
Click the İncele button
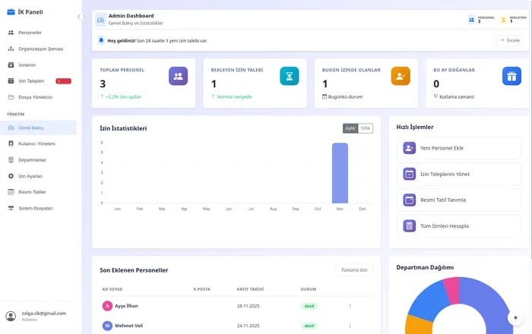pyautogui.click(x=508, y=40)
